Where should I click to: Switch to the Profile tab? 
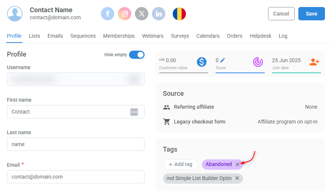[14, 36]
